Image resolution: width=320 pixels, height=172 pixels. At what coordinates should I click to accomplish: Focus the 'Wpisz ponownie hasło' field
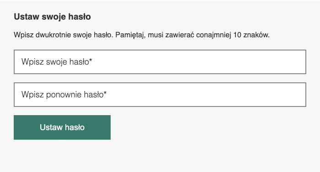tap(160, 95)
